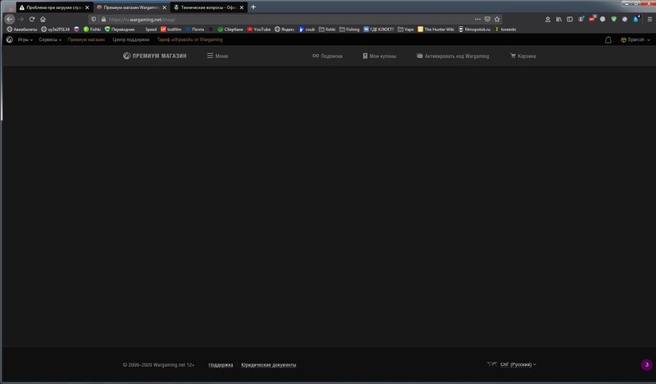Expand the Сервисы dropdown
Screen dimensions: 656x384
50,39
